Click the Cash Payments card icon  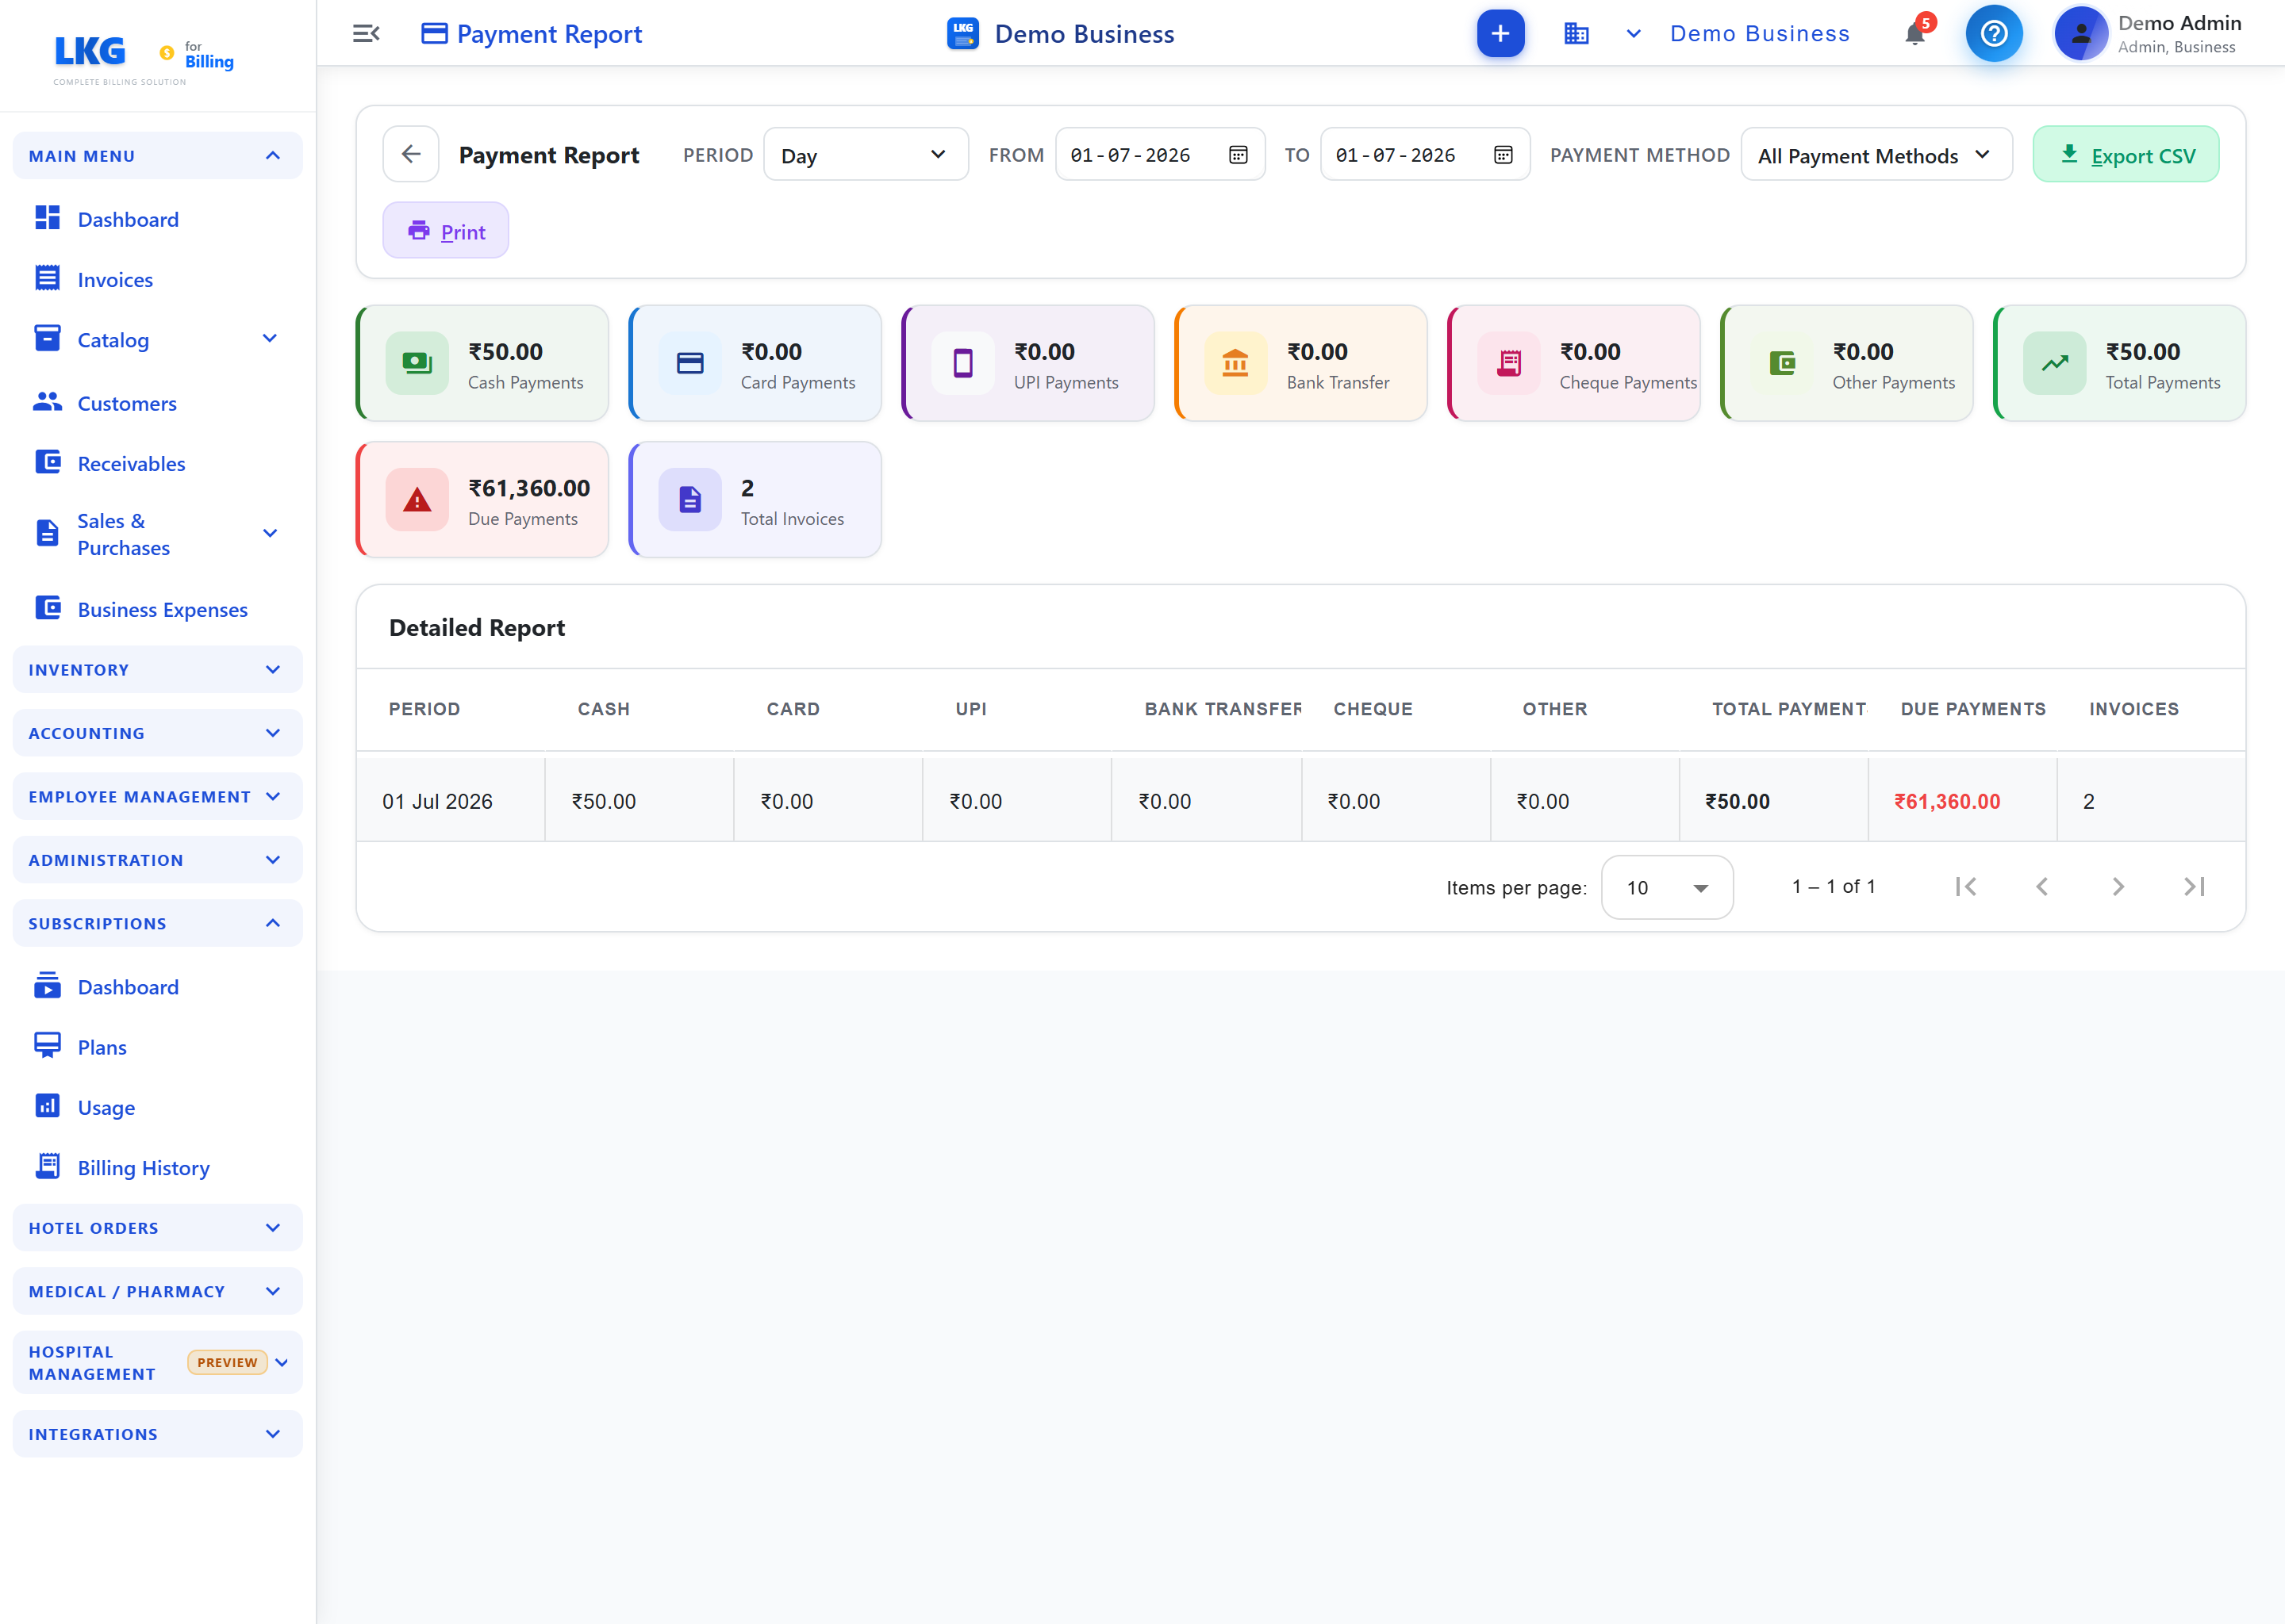417,363
